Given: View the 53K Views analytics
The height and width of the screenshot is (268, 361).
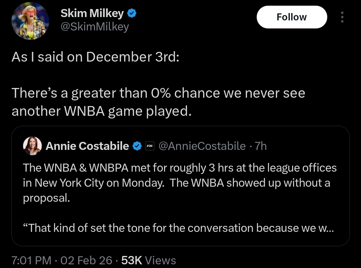Looking at the screenshot, I should pos(148,260).
